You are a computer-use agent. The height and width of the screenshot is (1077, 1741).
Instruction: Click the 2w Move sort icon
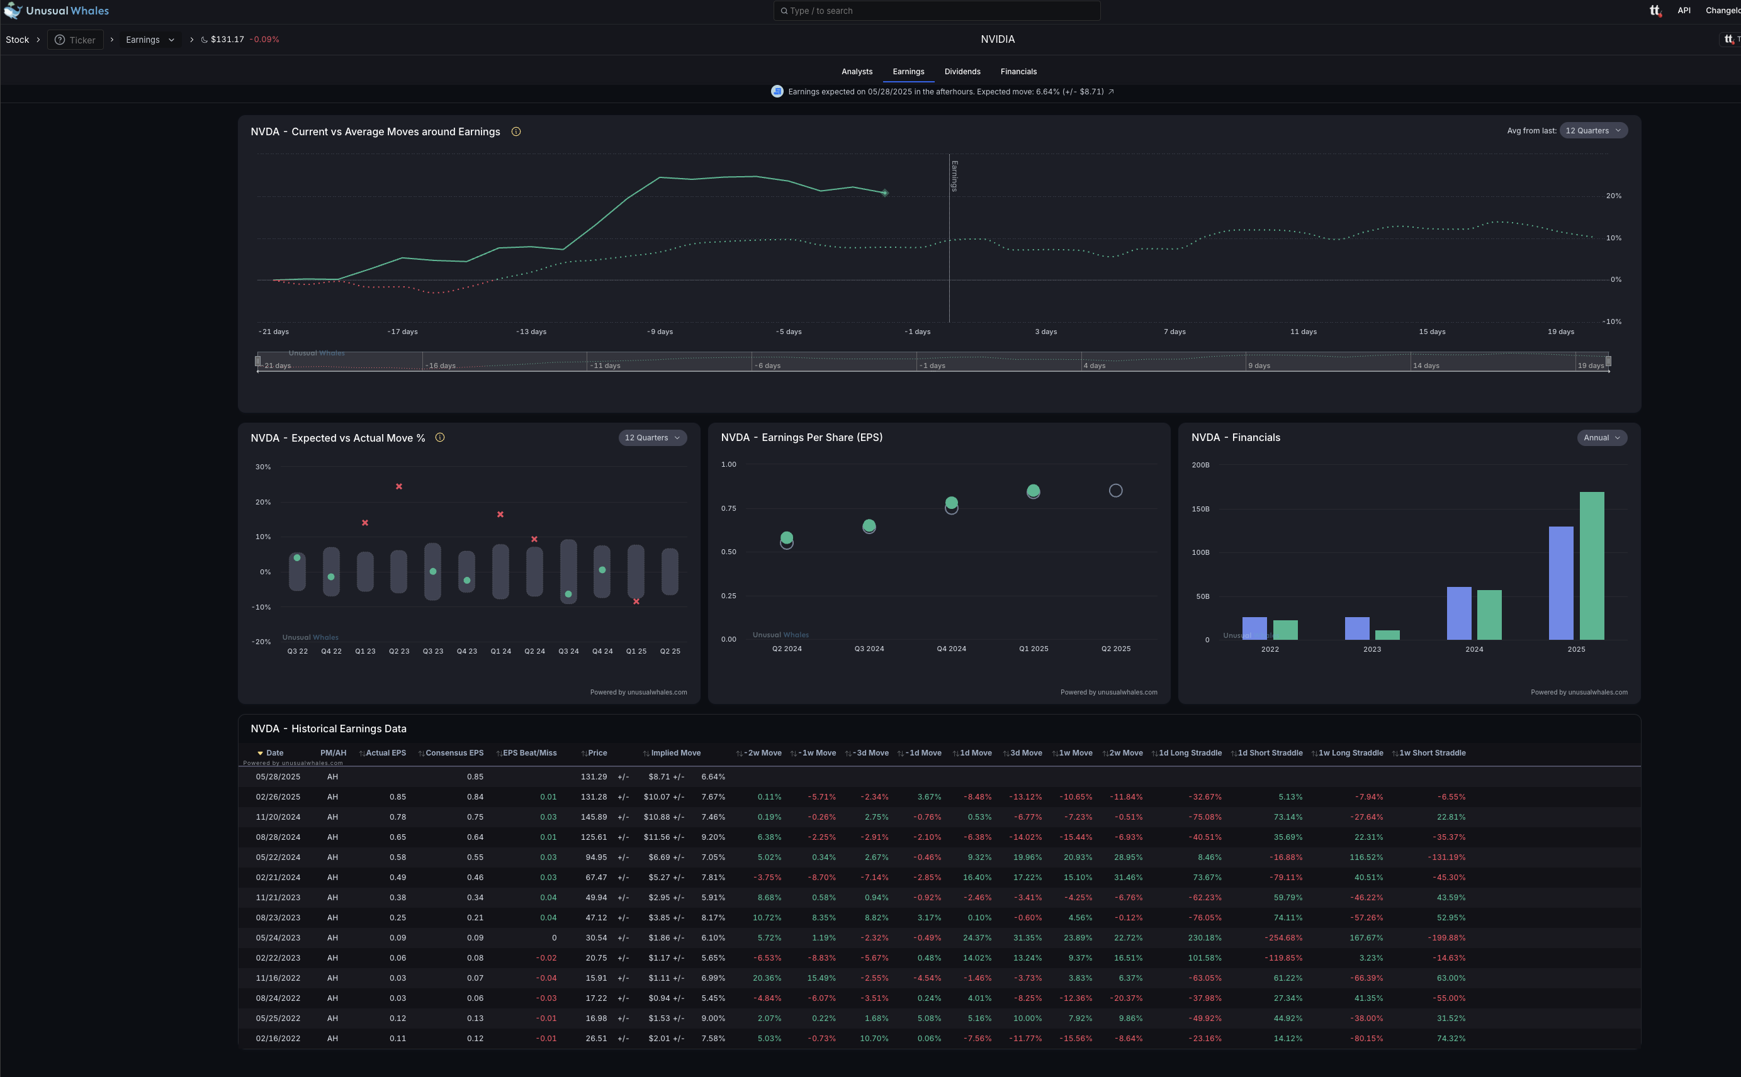[x=1106, y=753]
